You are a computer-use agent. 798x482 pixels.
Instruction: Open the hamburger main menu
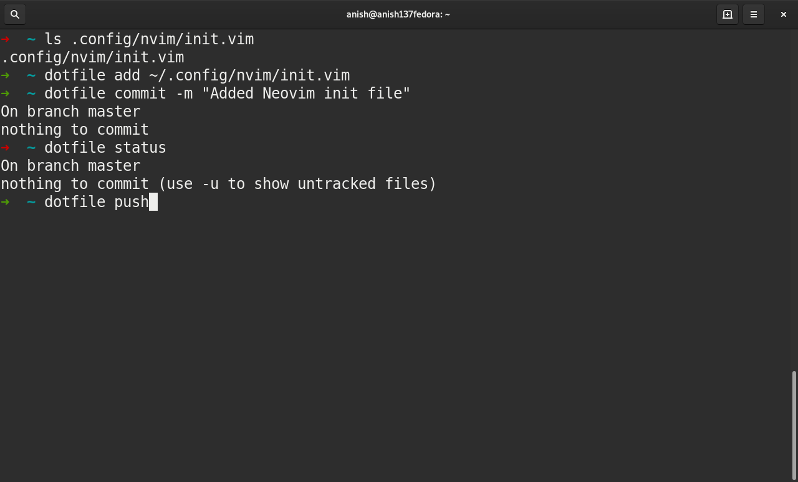coord(754,14)
